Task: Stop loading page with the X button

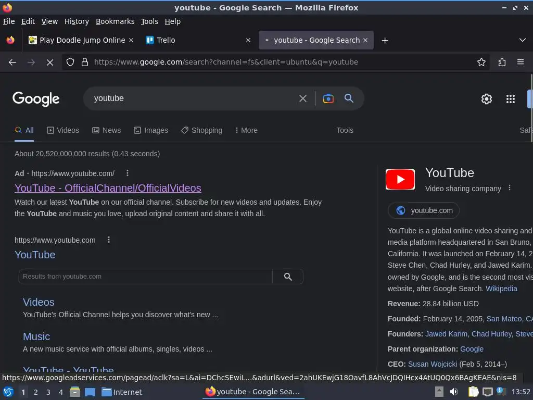Action: tap(49, 63)
